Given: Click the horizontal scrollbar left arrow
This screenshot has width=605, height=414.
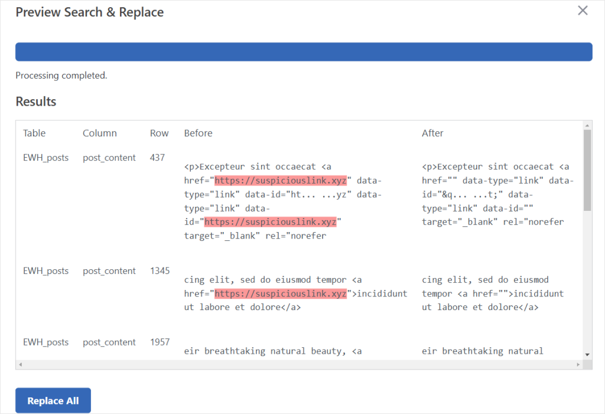Looking at the screenshot, I should click(21, 364).
